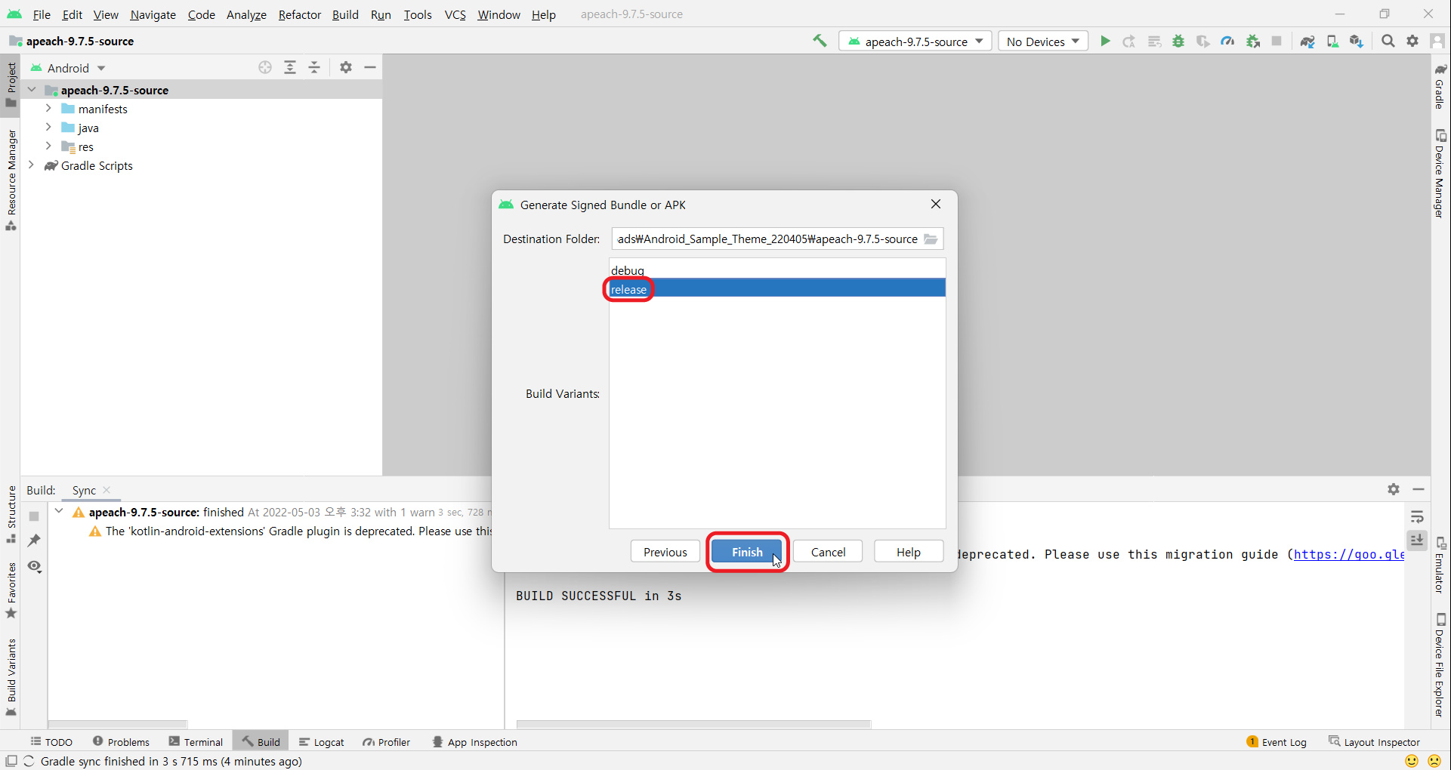Image resolution: width=1451 pixels, height=770 pixels.
Task: Toggle soft-wrap in build output
Action: 1417,517
